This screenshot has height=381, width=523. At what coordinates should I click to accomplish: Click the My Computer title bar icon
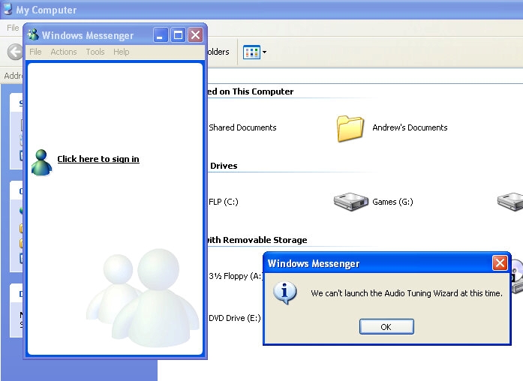(8, 10)
